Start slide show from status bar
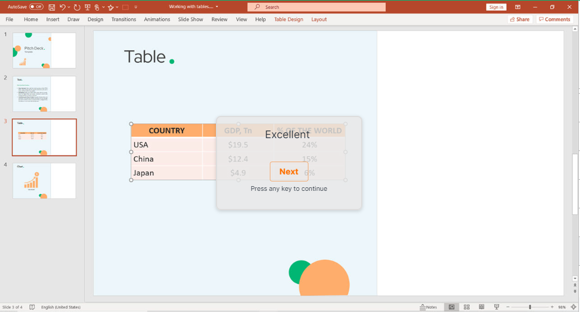The height and width of the screenshot is (312, 580). point(496,307)
